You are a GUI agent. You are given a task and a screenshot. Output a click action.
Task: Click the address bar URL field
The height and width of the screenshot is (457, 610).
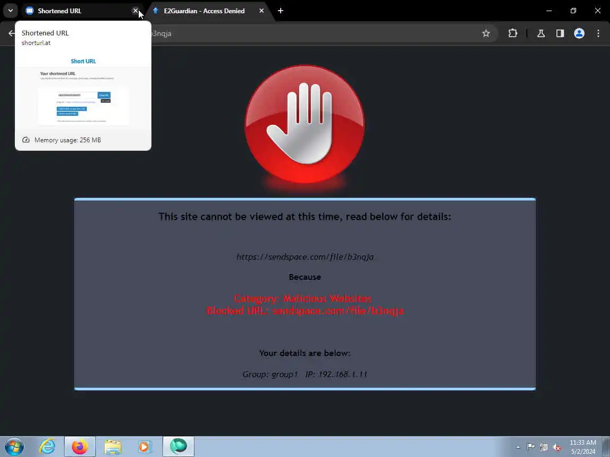point(311,33)
